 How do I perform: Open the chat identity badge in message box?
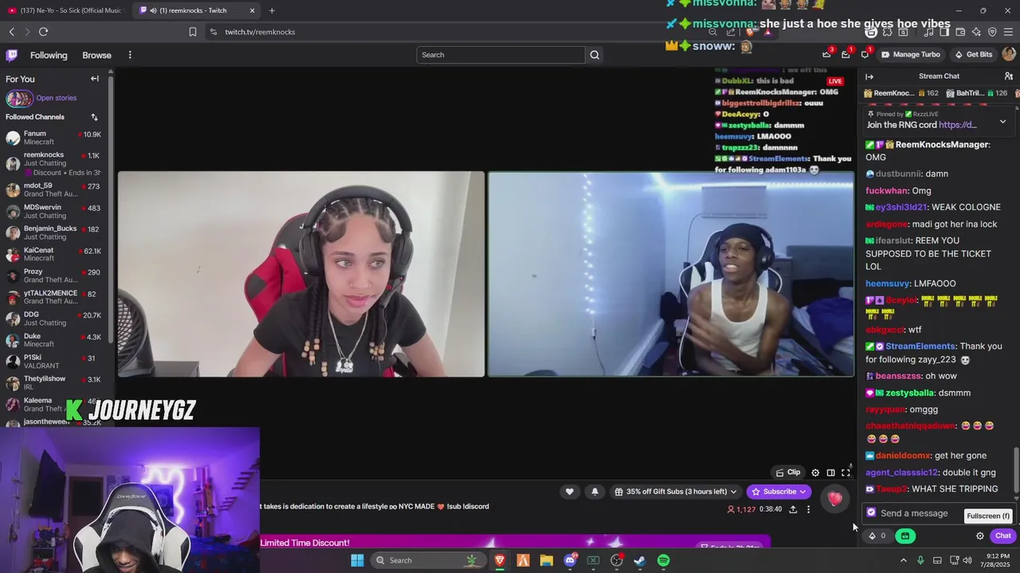pos(871,513)
